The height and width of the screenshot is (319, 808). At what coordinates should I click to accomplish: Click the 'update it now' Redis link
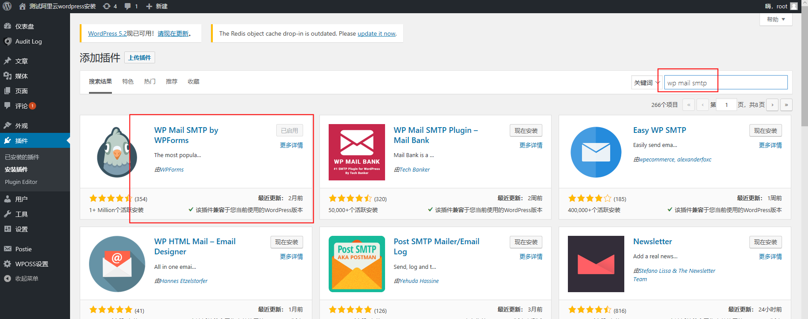click(376, 33)
